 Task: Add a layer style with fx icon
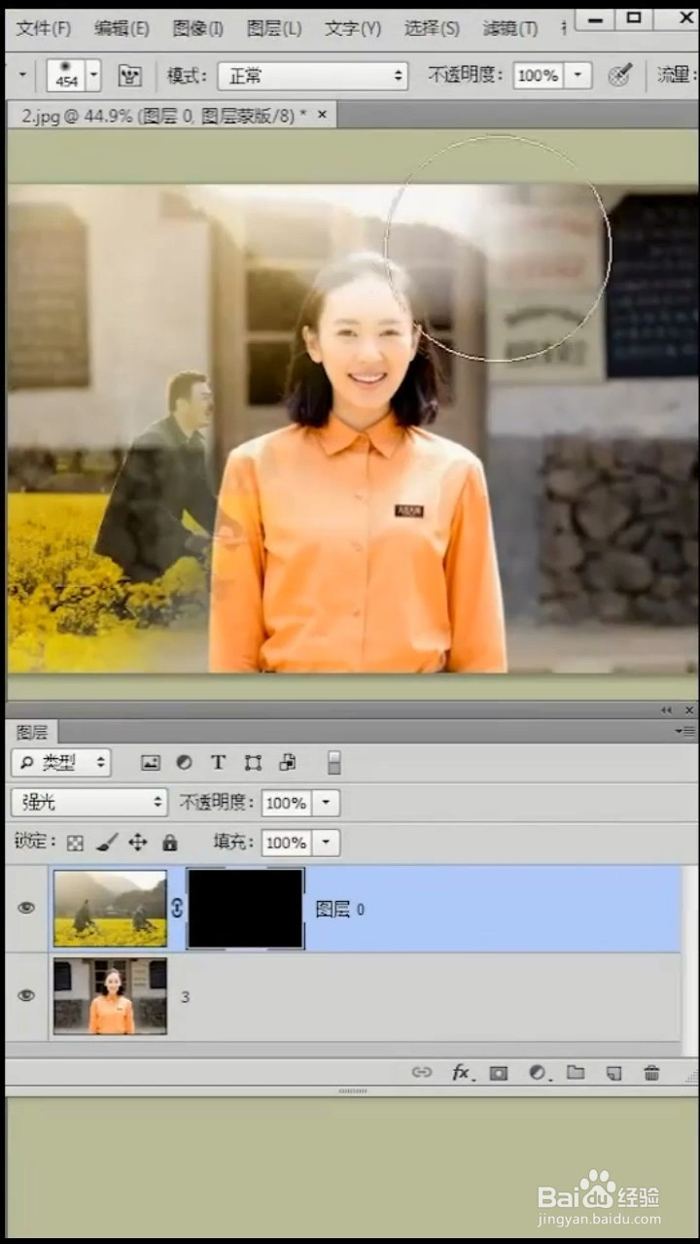pyautogui.click(x=462, y=1072)
